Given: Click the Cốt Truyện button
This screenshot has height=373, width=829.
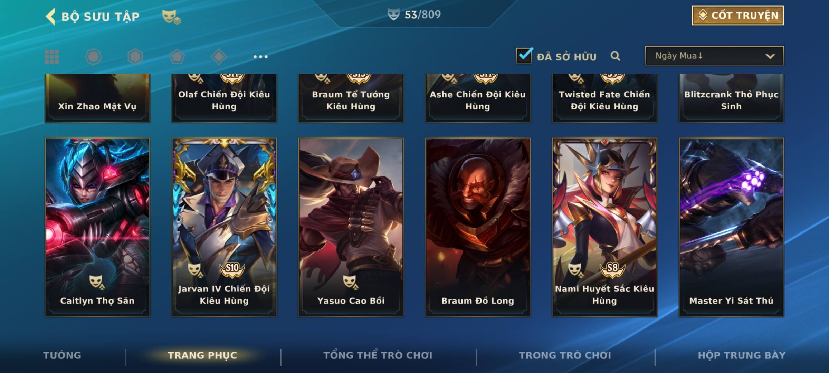Looking at the screenshot, I should (737, 16).
